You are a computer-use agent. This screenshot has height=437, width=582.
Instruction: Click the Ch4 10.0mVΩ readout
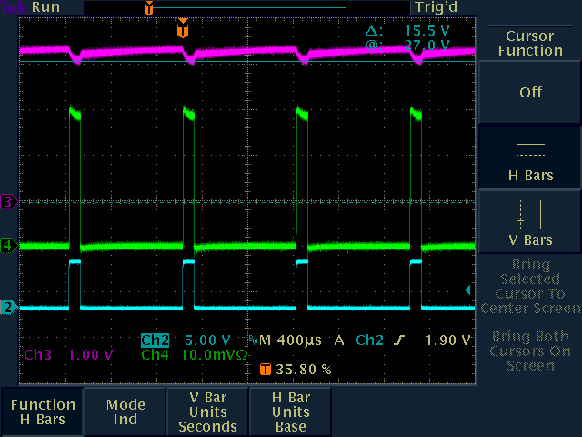click(194, 354)
